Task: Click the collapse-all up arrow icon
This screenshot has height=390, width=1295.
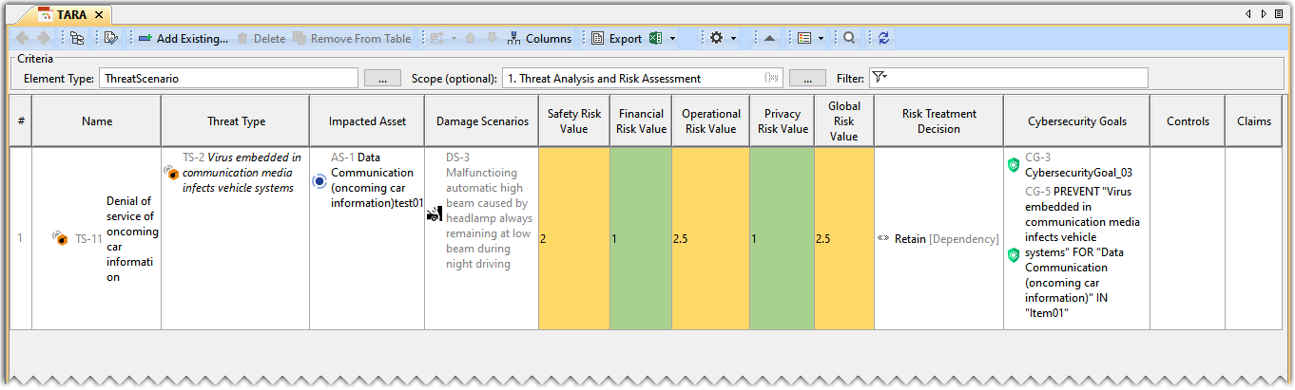Action: pos(769,39)
